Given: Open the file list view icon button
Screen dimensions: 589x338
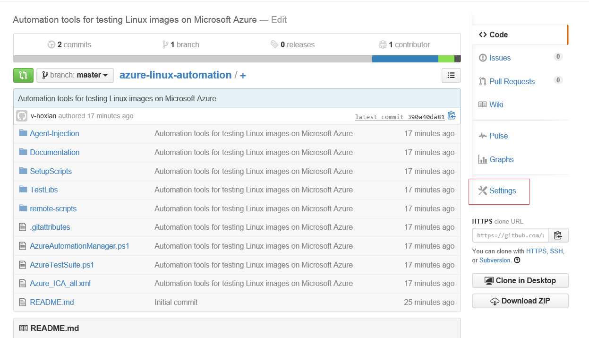Looking at the screenshot, I should (x=451, y=75).
